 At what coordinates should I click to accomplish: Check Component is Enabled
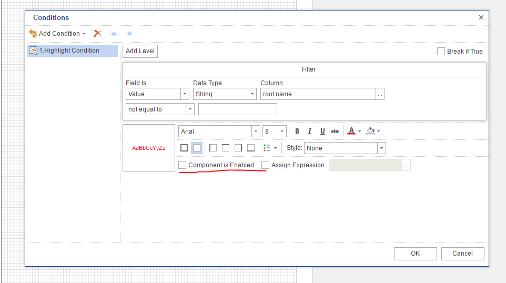[x=183, y=165]
